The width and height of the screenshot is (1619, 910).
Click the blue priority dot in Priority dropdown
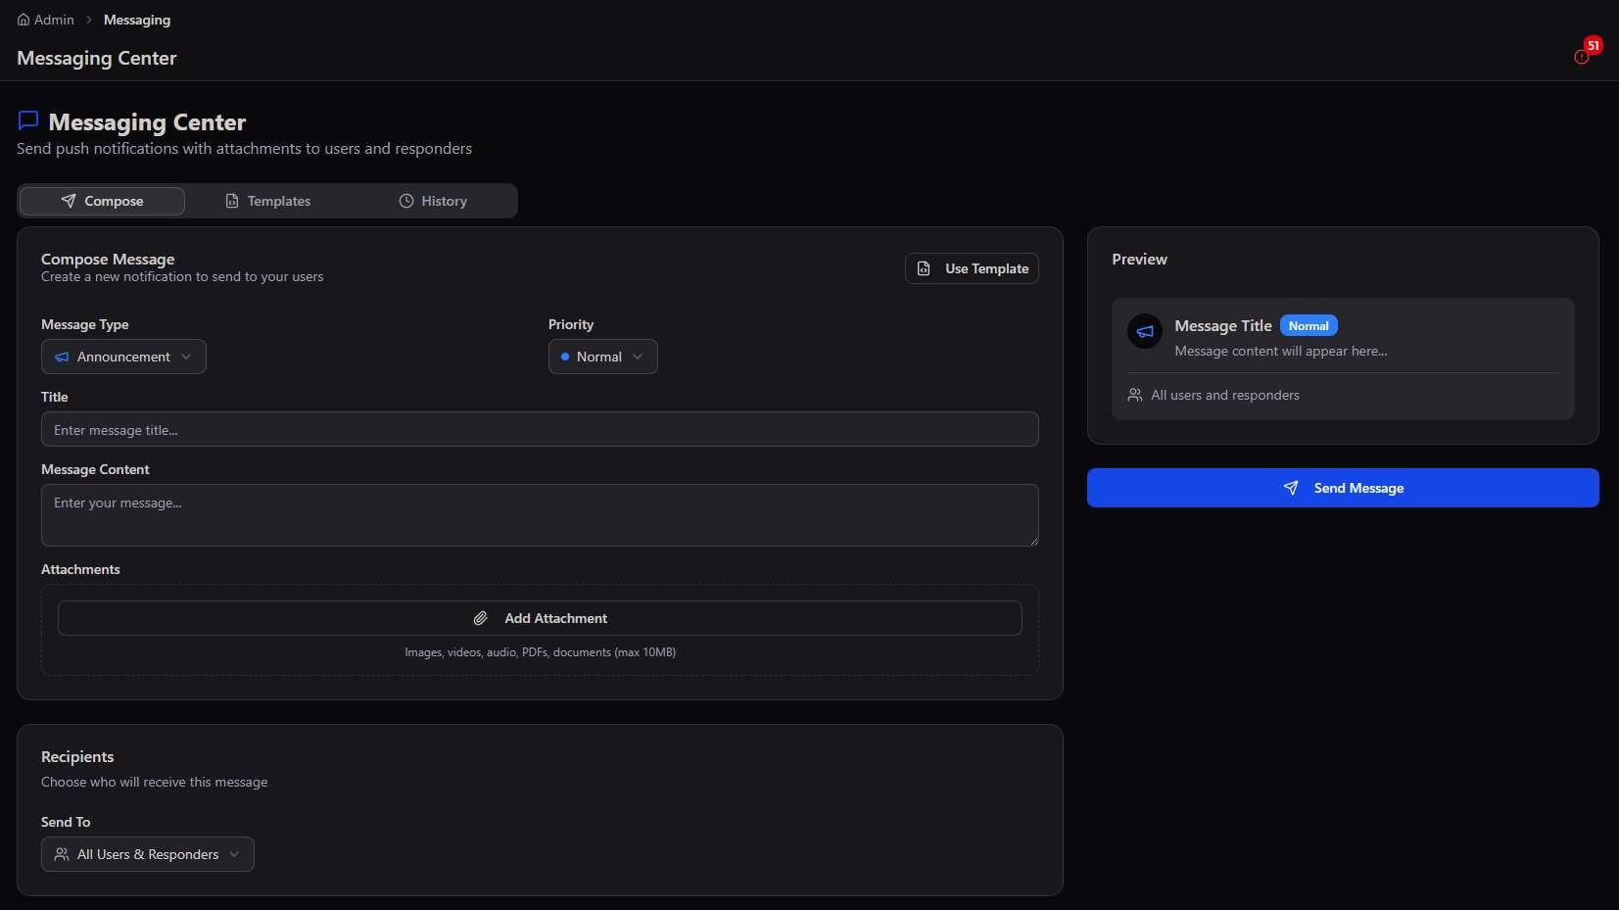(565, 357)
